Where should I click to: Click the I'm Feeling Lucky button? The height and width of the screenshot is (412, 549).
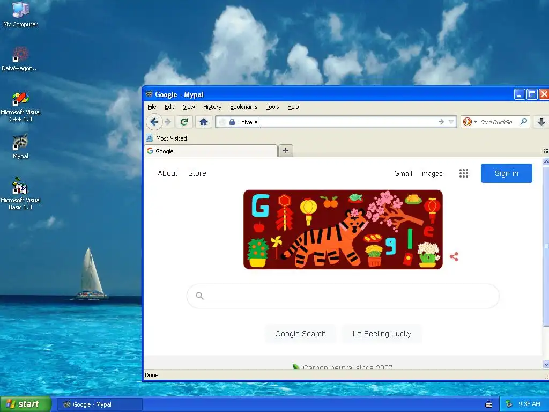382,334
